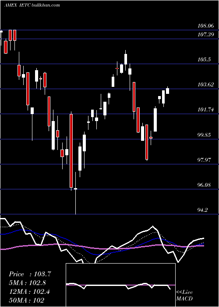Click the AMEX IETC bullkhan.com title
The width and height of the screenshot is (219, 307).
[x=32, y=5]
